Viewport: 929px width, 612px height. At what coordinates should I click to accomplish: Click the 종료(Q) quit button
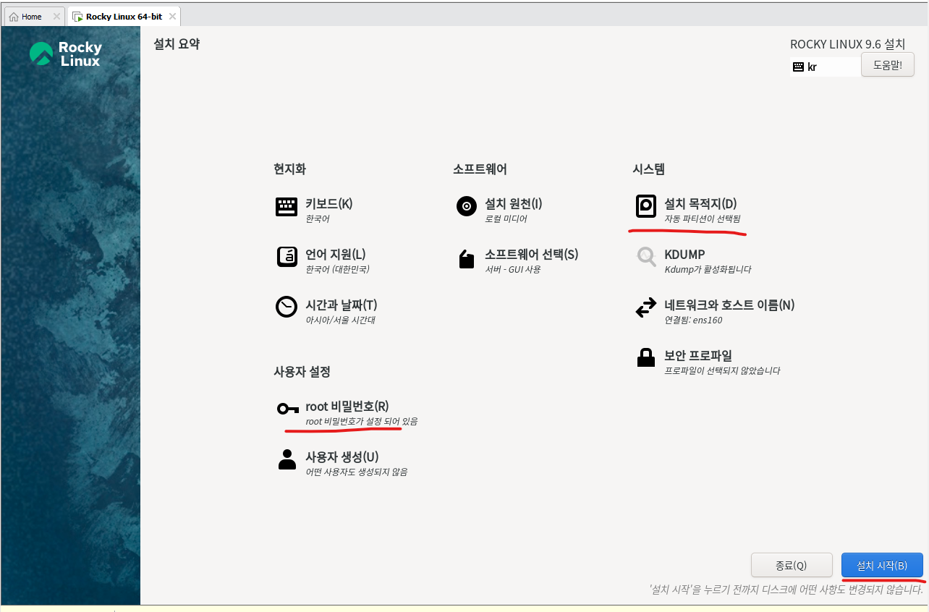[791, 565]
